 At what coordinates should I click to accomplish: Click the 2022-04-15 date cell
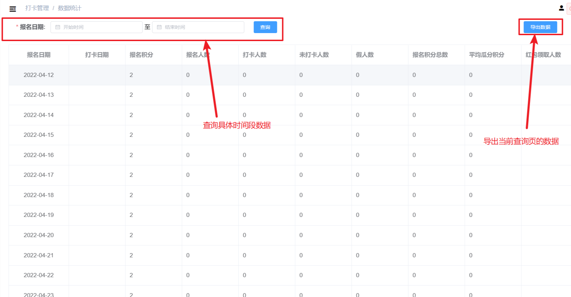click(x=39, y=135)
